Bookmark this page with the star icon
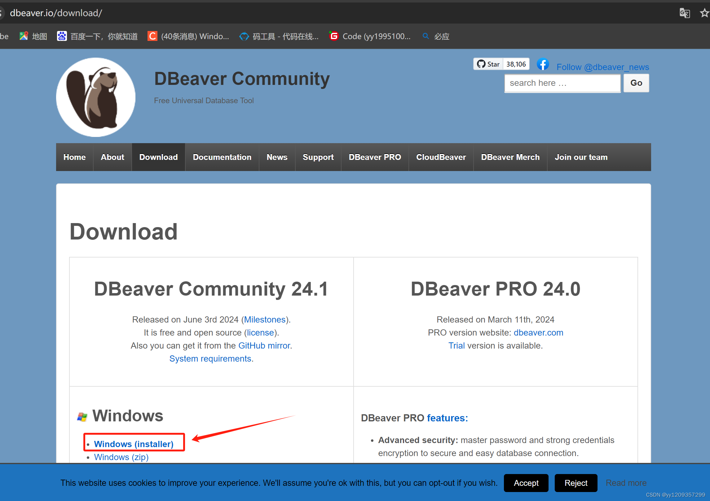 704,13
